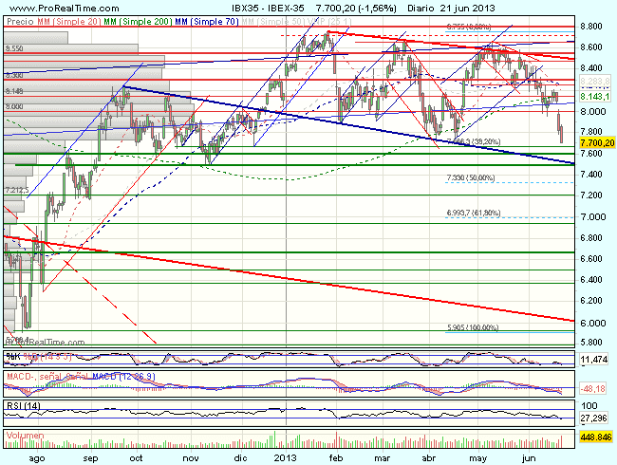
Task: Click the 5.905 (100,00%) Fibonacci level label
Action: coord(474,327)
